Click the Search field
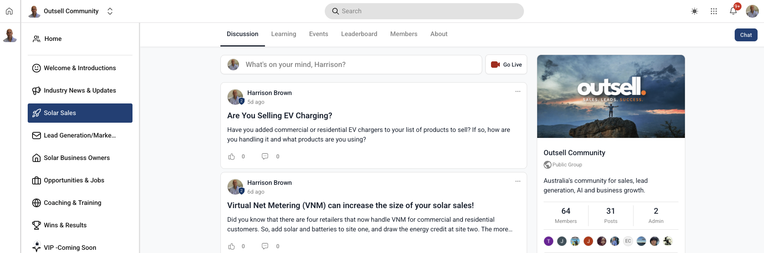 coord(424,11)
